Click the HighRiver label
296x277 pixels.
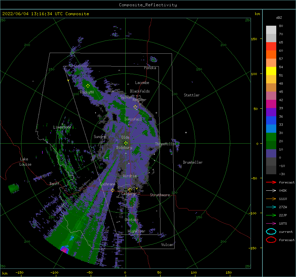(x=136, y=231)
